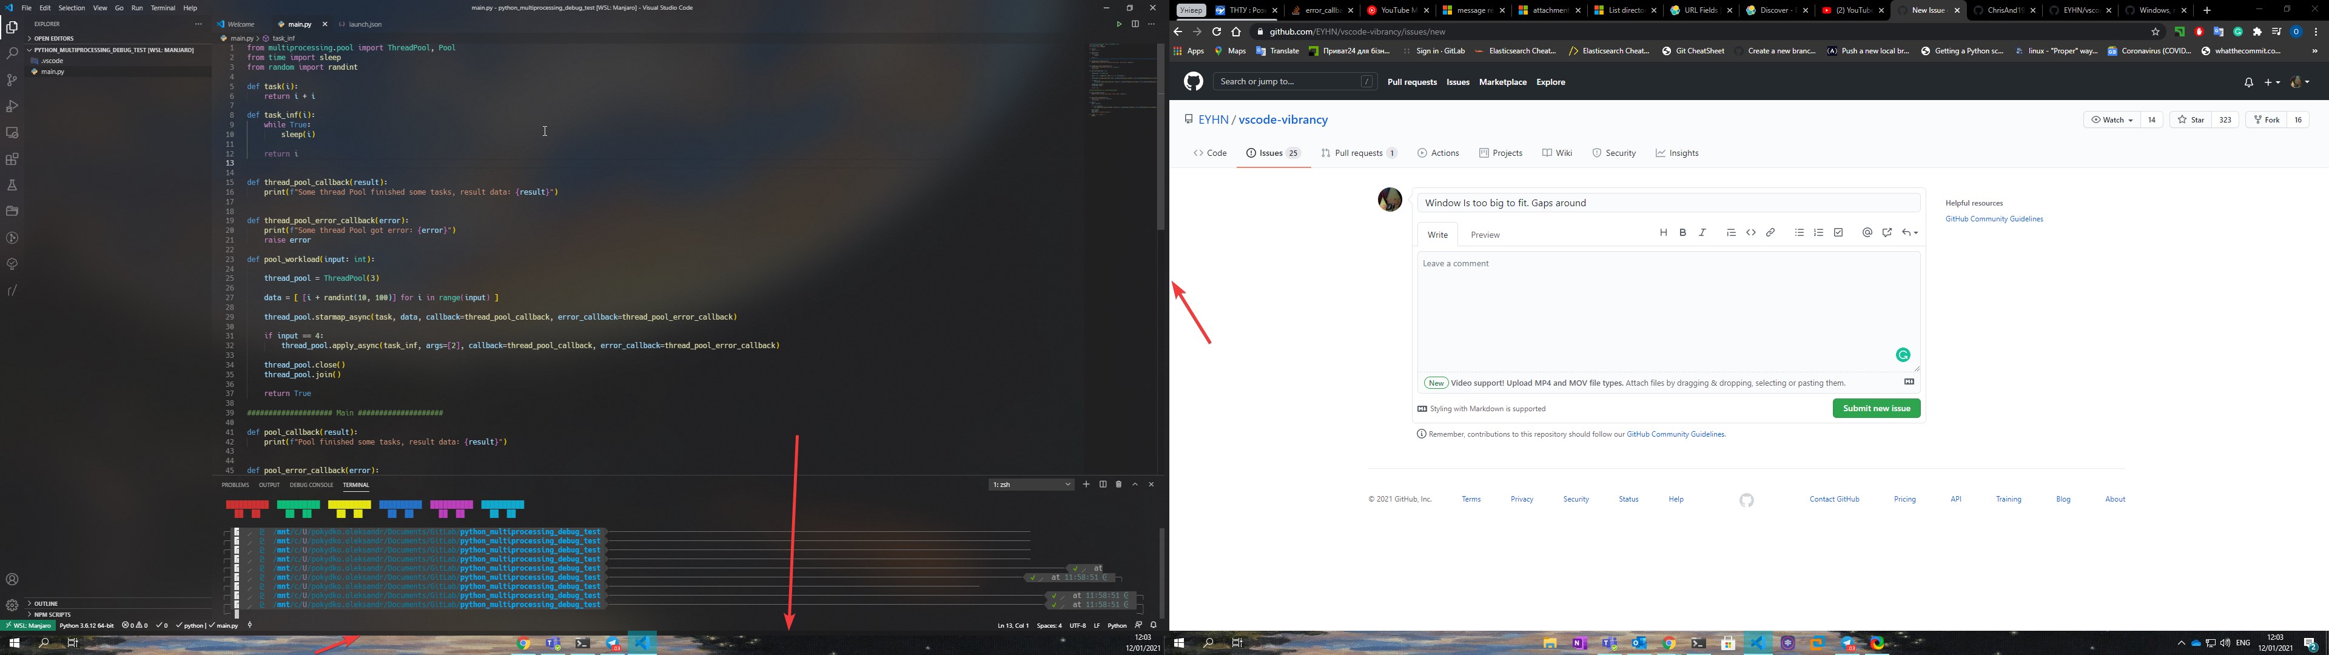Open GitHub notifications bell
Image resolution: width=2329 pixels, height=655 pixels.
pyautogui.click(x=2250, y=81)
